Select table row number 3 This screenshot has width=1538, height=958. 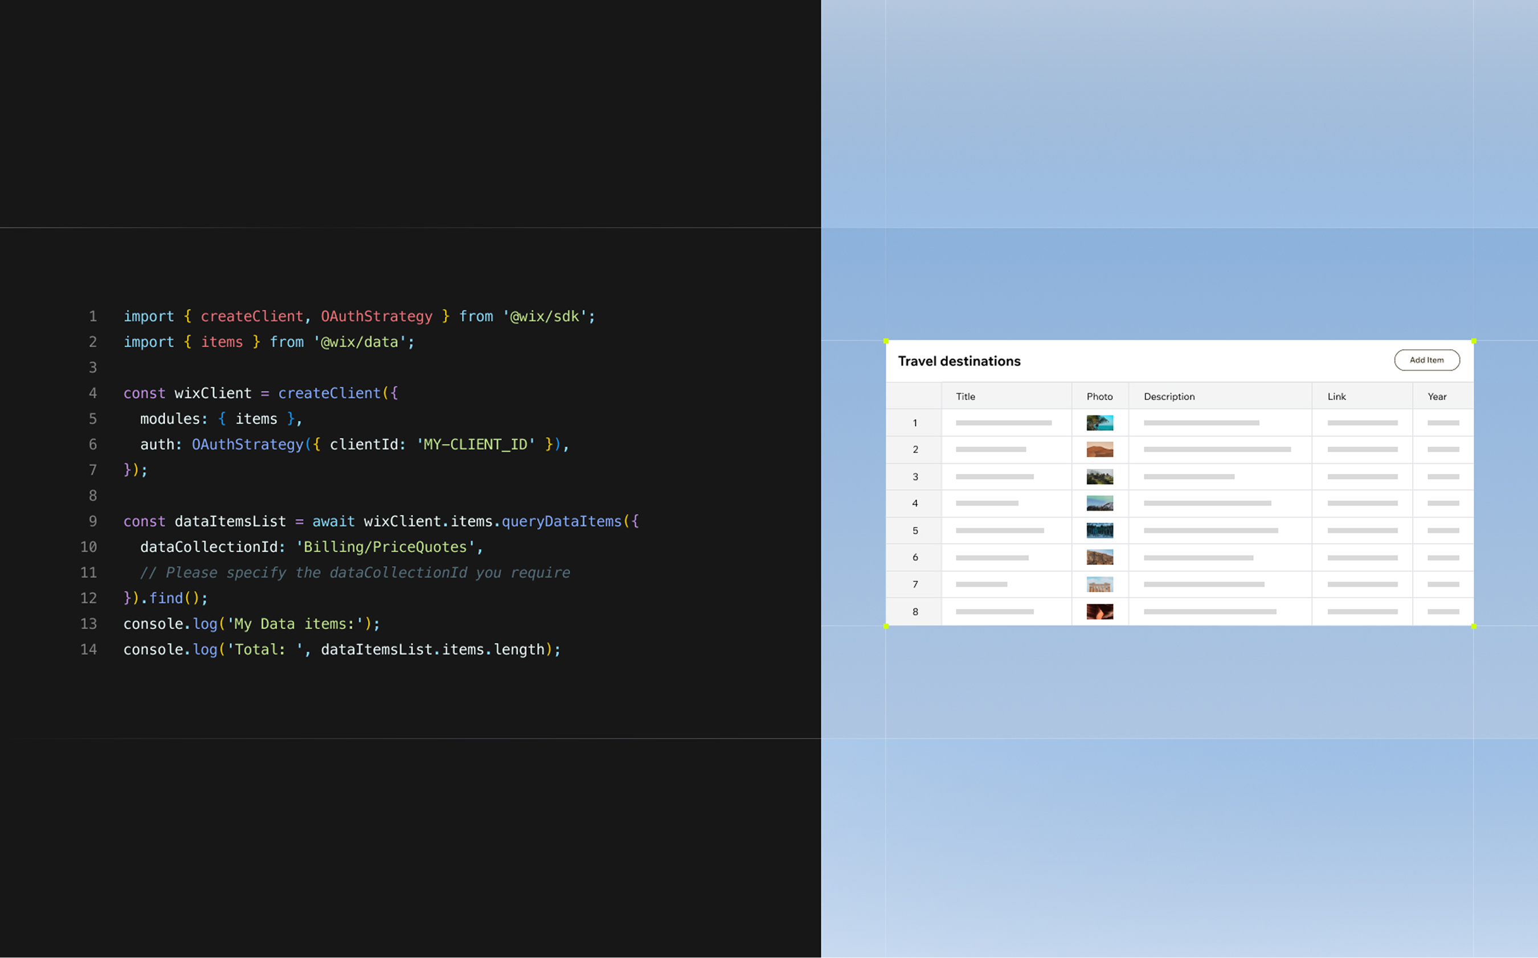pos(914,477)
